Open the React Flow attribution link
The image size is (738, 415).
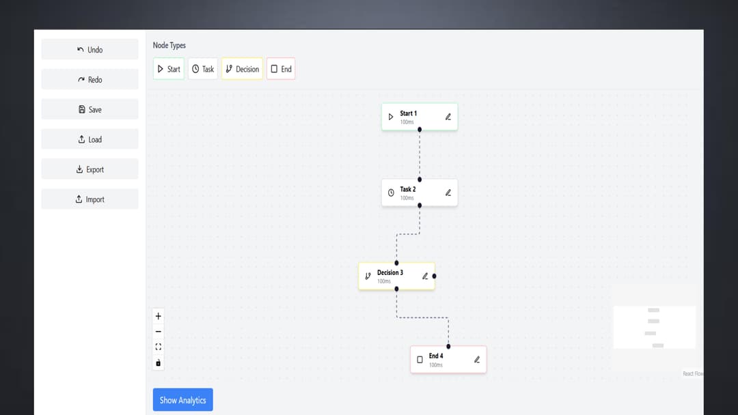[x=692, y=373]
